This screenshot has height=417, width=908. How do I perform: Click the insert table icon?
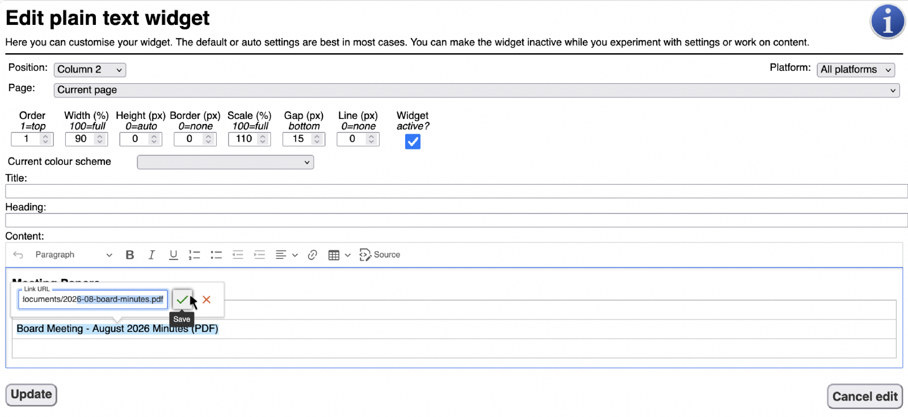pos(334,255)
